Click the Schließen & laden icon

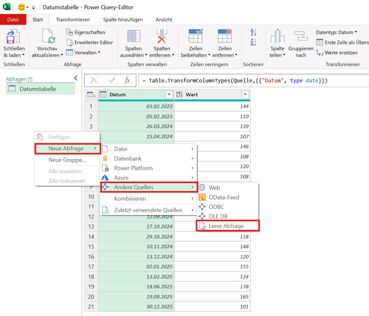click(x=14, y=36)
